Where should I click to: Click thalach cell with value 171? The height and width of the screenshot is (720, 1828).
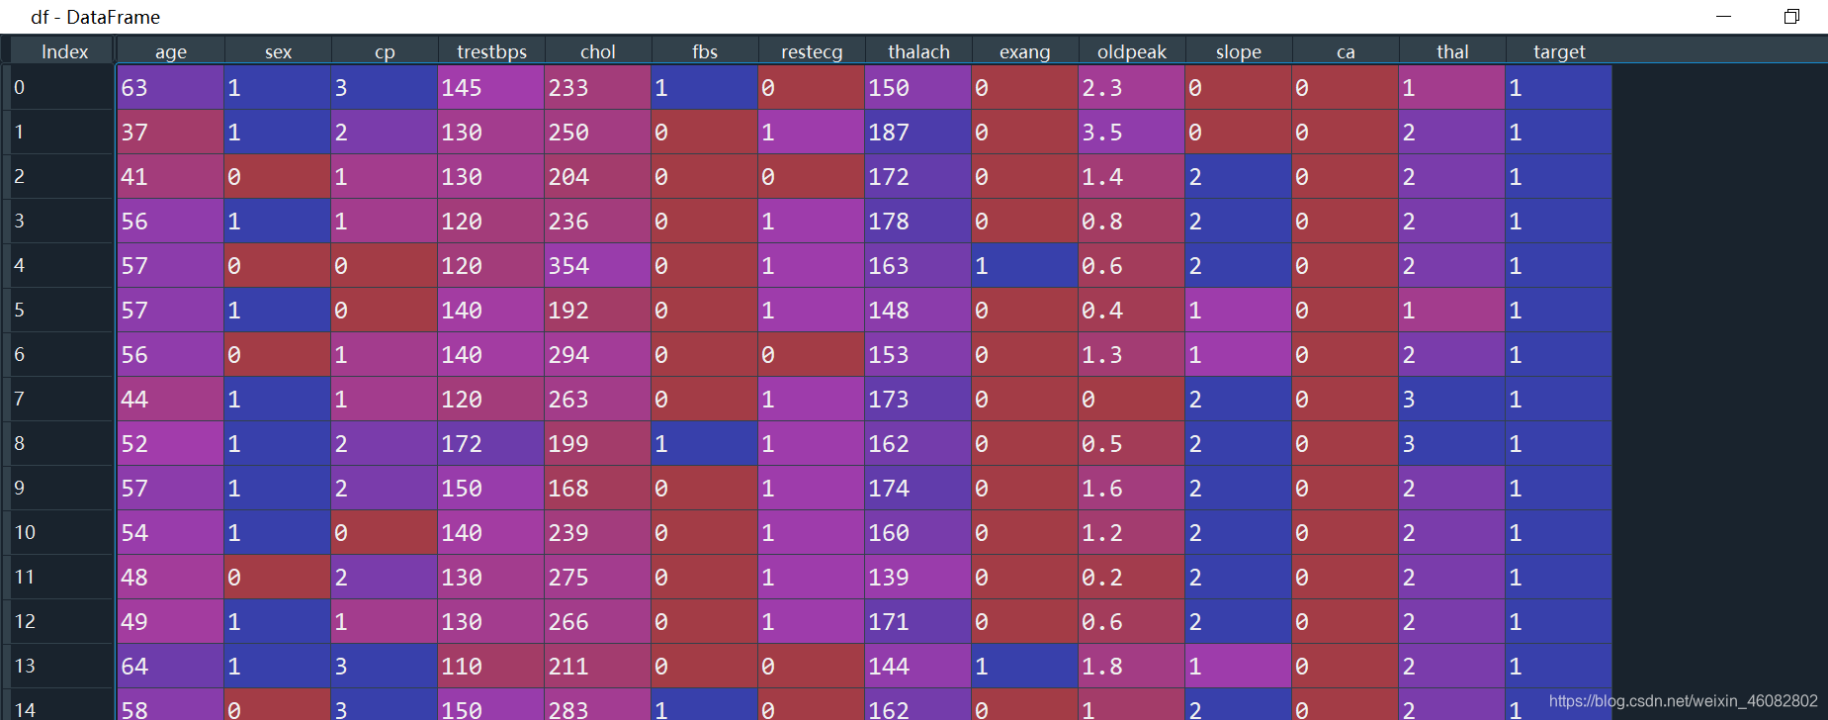pyautogui.click(x=918, y=621)
